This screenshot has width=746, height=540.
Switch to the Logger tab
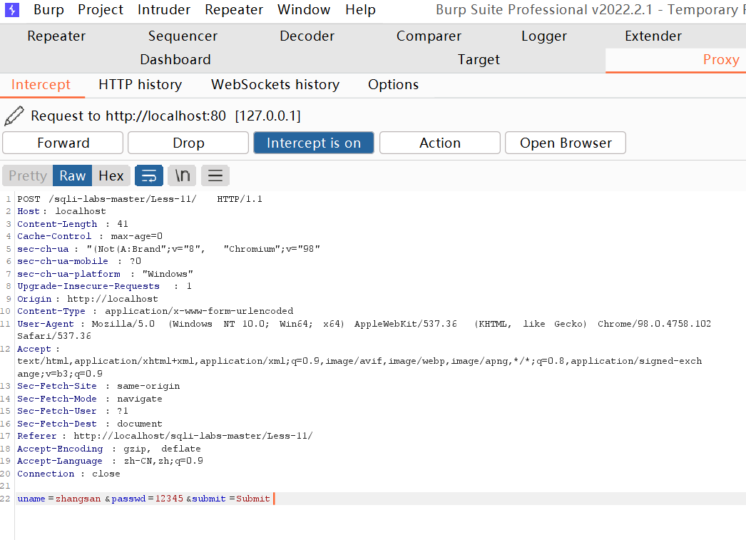pyautogui.click(x=543, y=36)
